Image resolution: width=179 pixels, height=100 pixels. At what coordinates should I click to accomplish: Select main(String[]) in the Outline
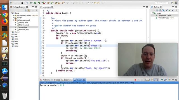pyautogui.click(x=165, y=18)
